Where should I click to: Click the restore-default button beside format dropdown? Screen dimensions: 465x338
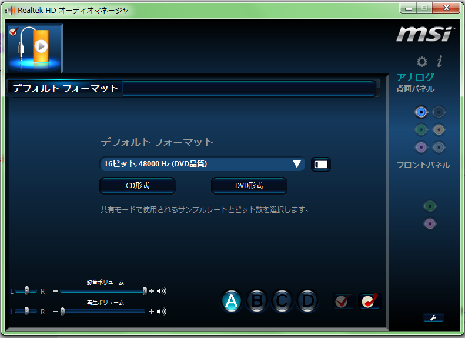pyautogui.click(x=321, y=165)
